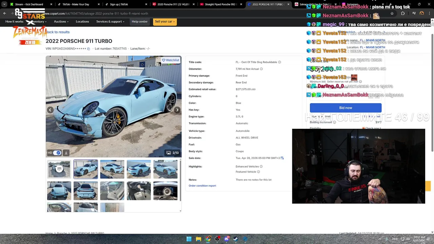The image size is (434, 244).
Task: Open browser extensions puzzle icon
Action: pyautogui.click(x=403, y=14)
